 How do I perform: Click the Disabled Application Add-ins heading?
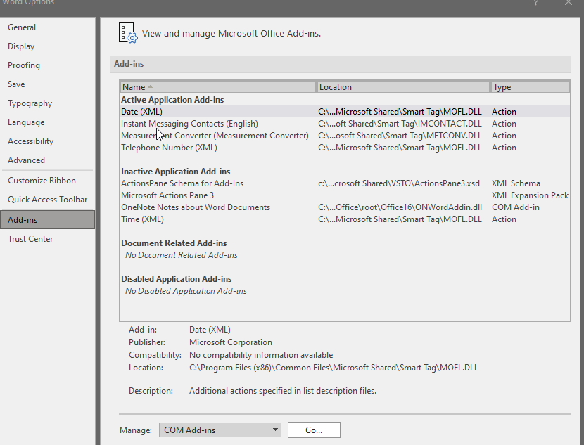pyautogui.click(x=176, y=279)
